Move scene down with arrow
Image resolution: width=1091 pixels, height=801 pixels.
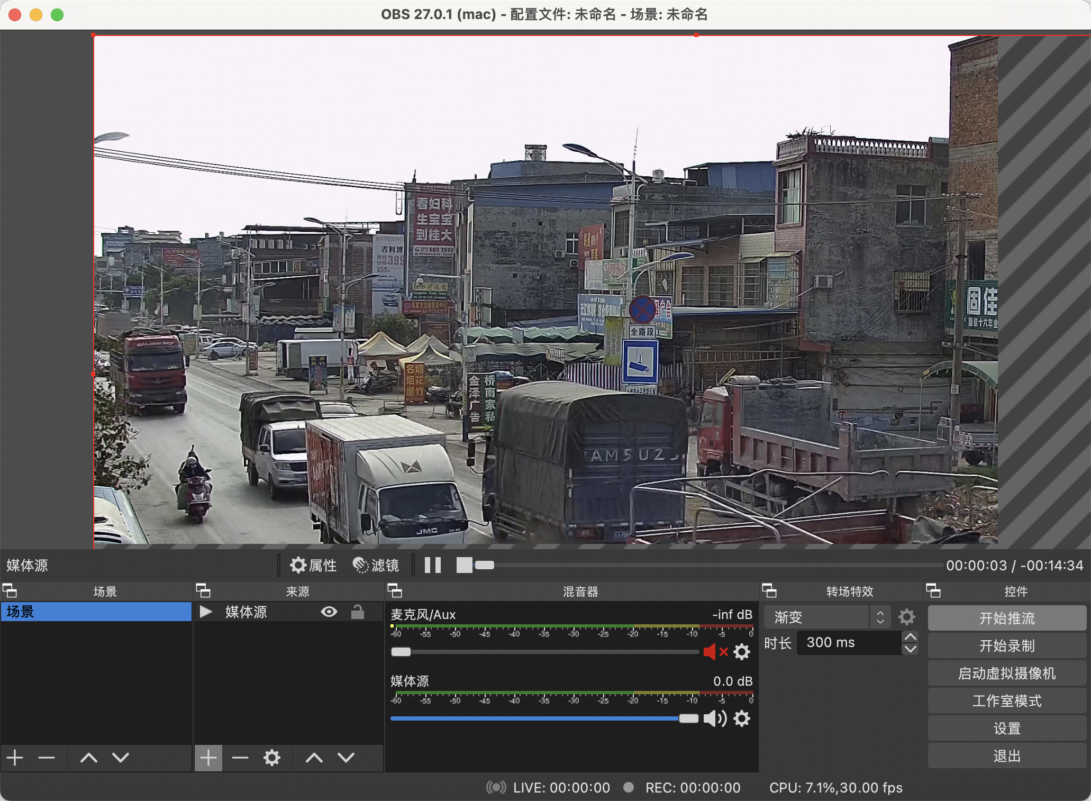tap(121, 758)
